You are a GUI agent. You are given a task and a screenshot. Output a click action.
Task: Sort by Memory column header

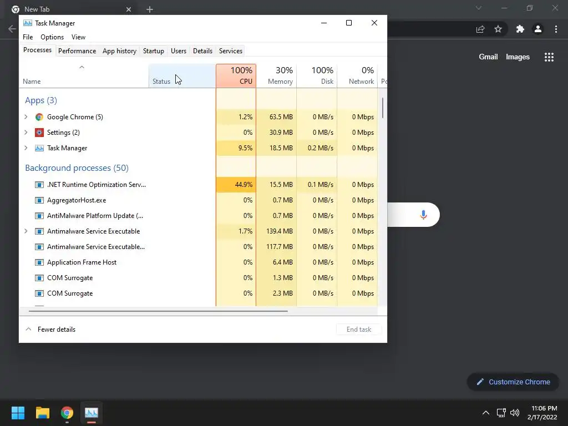coord(276,76)
